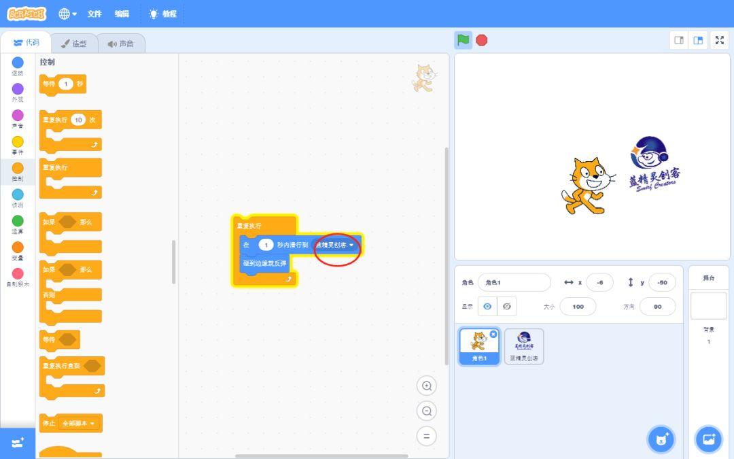
Task: Click the seconds value in glide block
Action: pos(266,245)
